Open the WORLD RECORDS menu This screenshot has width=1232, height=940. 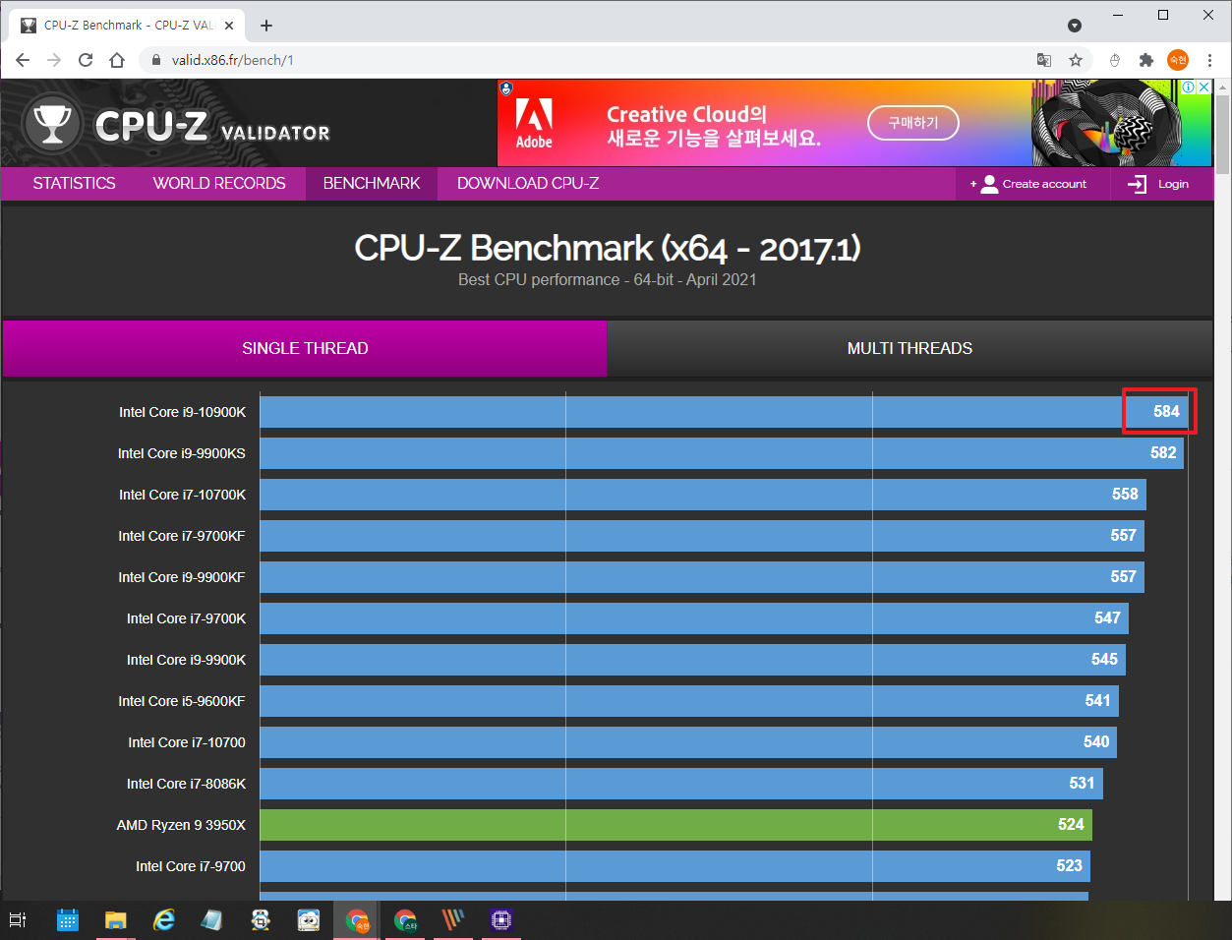(x=219, y=184)
